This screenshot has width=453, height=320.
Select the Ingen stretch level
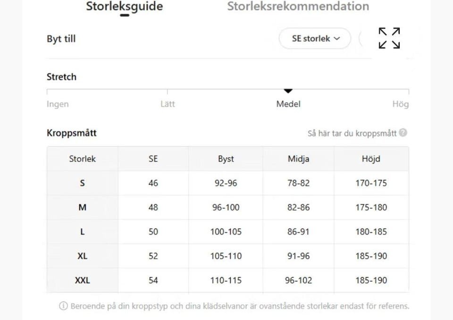pyautogui.click(x=58, y=104)
